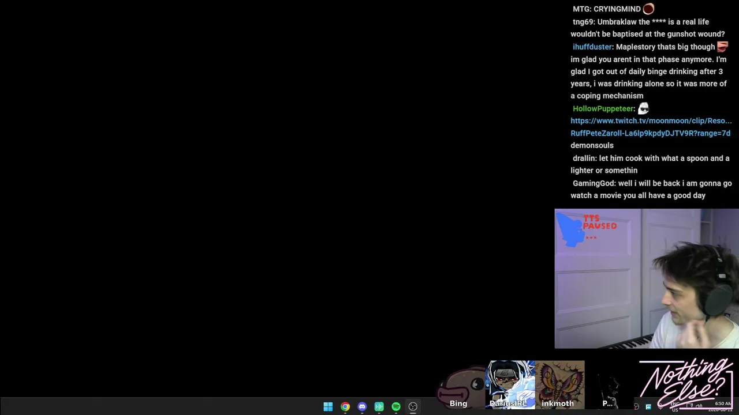Open the Windows Start menu
Viewport: 739px width, 415px height.
[x=328, y=407]
